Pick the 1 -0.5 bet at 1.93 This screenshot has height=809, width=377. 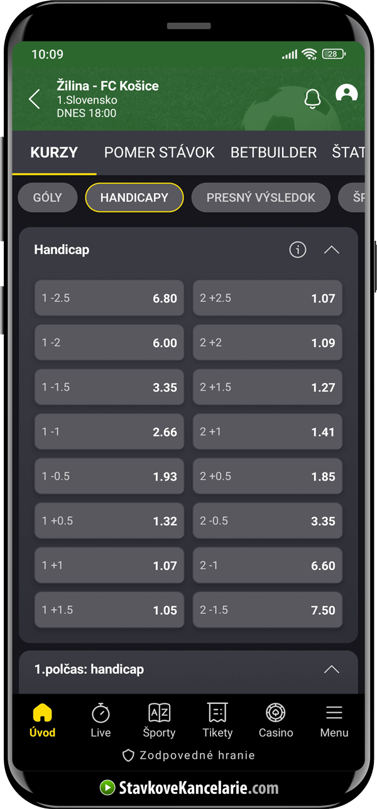click(109, 476)
